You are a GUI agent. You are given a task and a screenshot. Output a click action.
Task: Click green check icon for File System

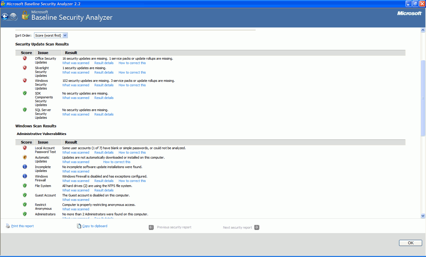[25, 186]
